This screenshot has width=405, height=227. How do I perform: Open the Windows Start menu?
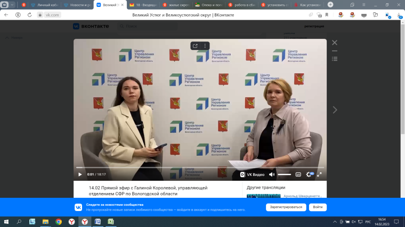coord(6,222)
